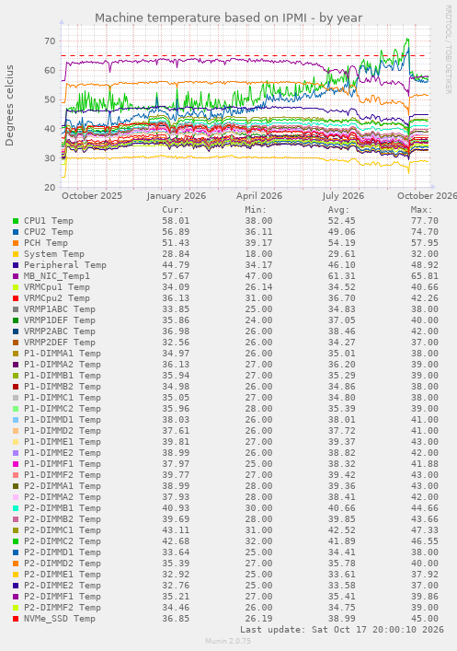Select the P2-DIMME2 Temp legend label
Image resolution: width=457 pixels, height=651 pixels.
(63, 586)
